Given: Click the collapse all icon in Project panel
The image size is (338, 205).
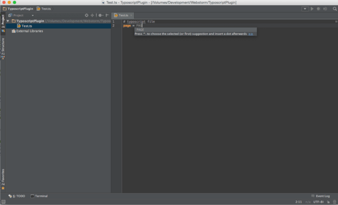Looking at the screenshot, I should coord(92,15).
